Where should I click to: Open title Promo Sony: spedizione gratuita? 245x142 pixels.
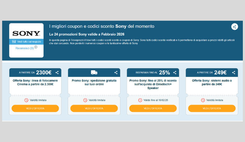[94, 82]
